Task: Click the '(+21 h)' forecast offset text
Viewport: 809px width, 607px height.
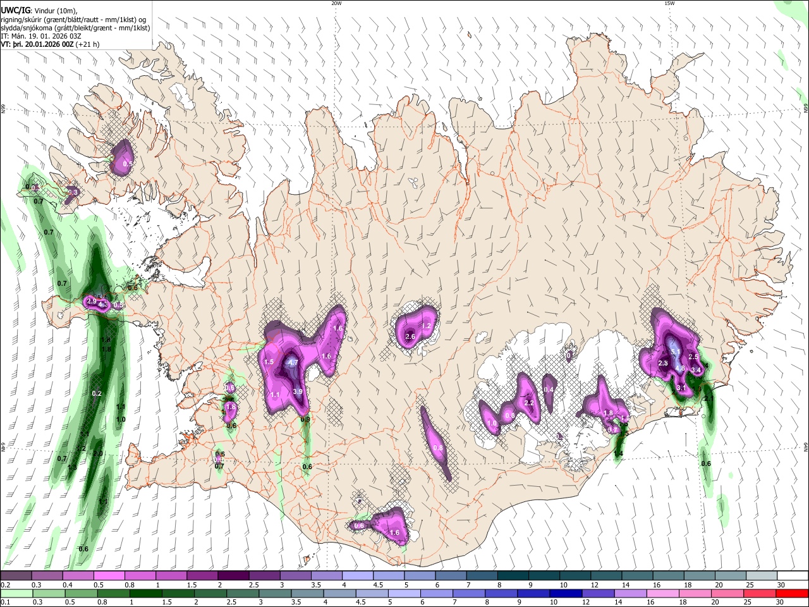Action: point(87,44)
